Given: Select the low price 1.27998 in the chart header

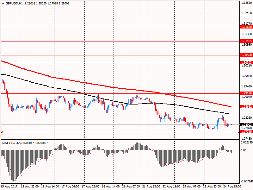Looking at the screenshot, I should pos(53,3).
